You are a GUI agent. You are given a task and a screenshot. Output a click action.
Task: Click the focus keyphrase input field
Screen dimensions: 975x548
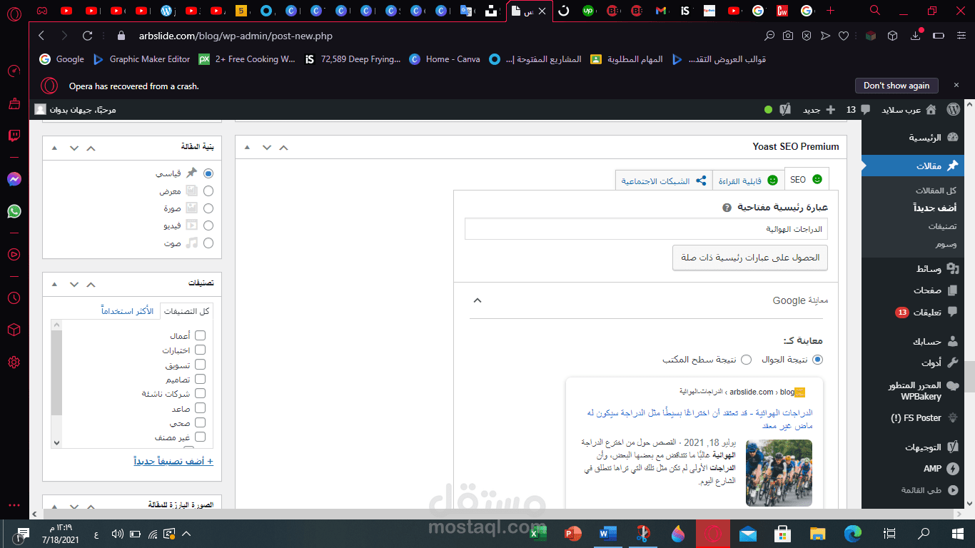tap(646, 230)
